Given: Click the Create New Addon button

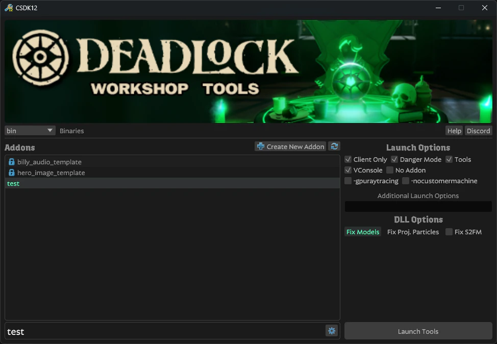Looking at the screenshot, I should tap(290, 146).
